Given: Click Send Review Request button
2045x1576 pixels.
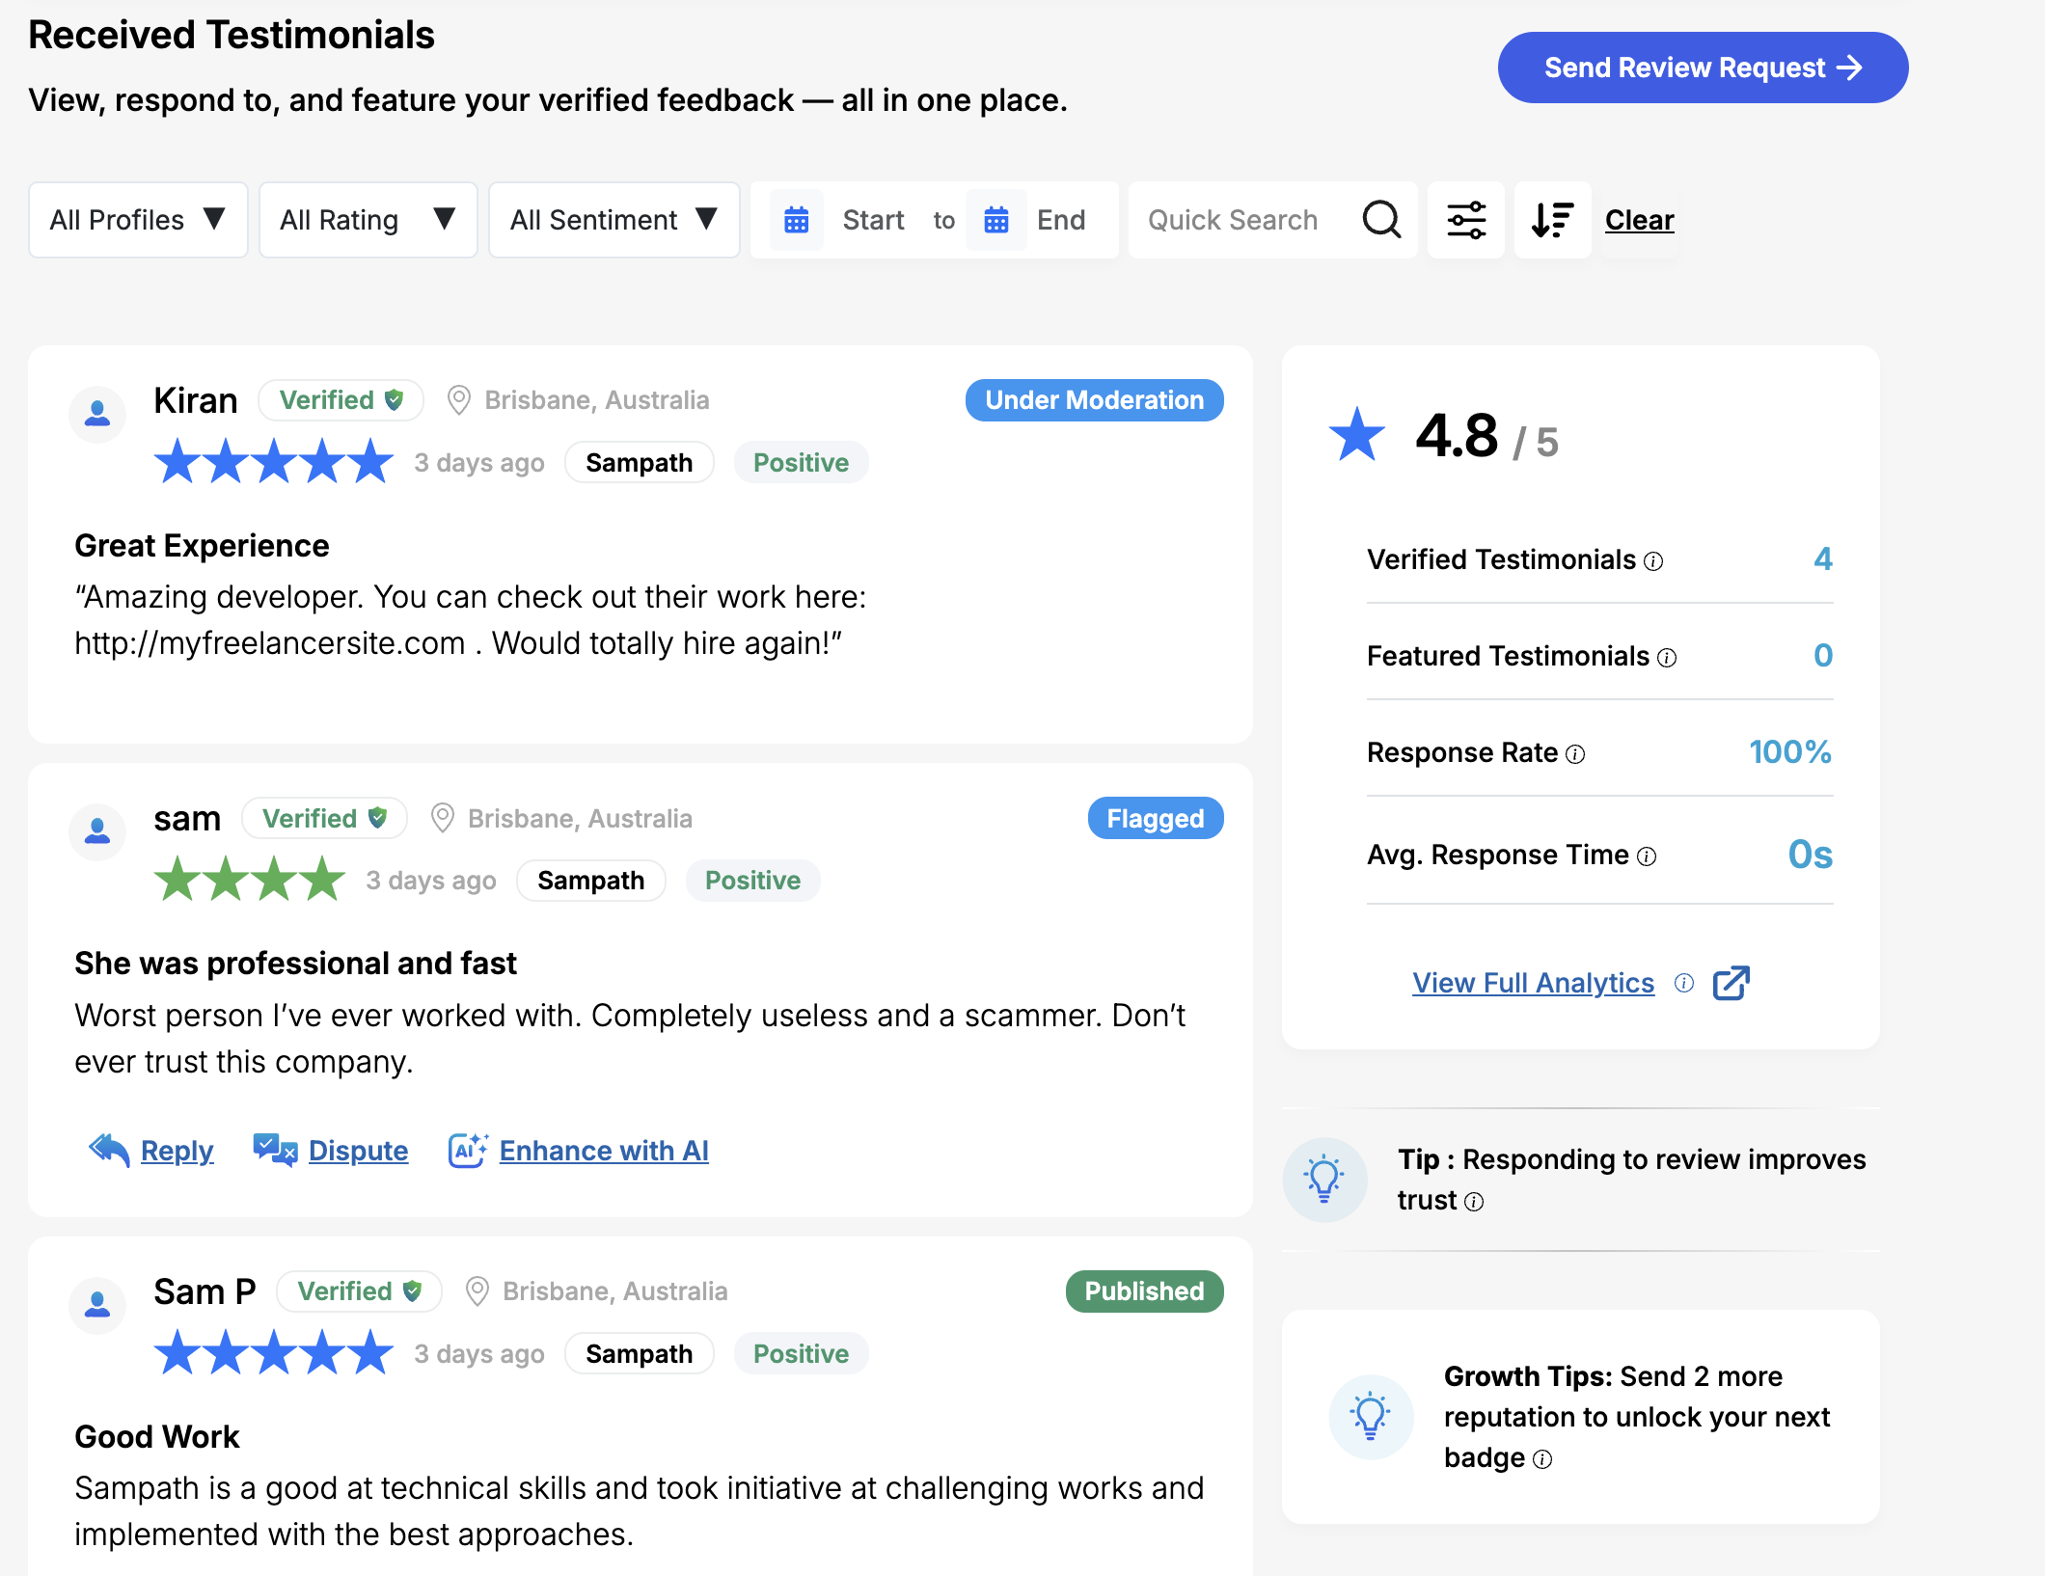Looking at the screenshot, I should (1703, 68).
